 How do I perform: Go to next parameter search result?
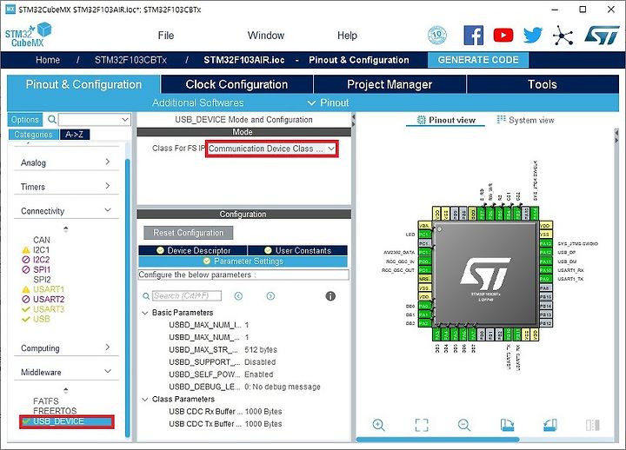[x=270, y=296]
